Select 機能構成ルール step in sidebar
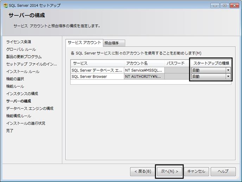The width and height of the screenshot is (242, 182). click(x=19, y=116)
